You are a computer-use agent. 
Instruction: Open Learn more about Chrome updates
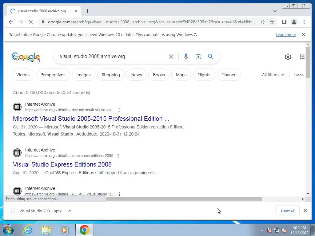(286, 34)
